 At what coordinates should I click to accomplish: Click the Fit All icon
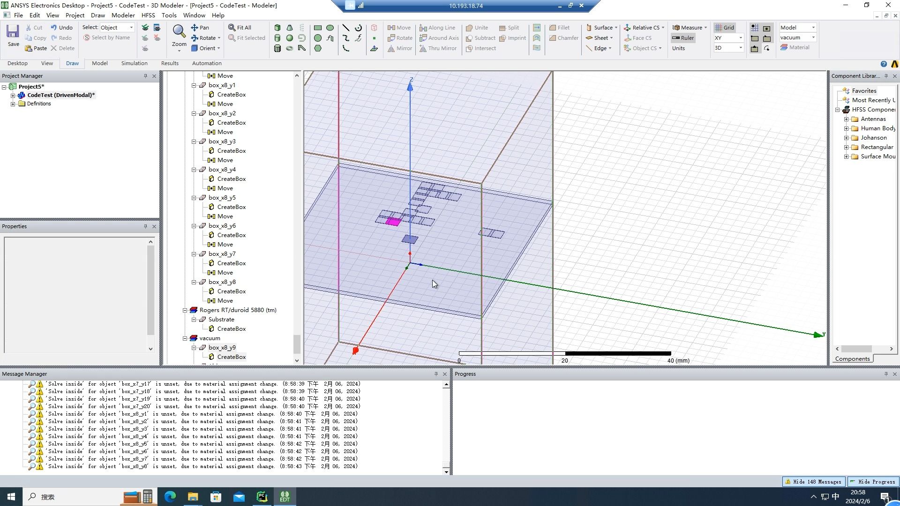(x=240, y=28)
